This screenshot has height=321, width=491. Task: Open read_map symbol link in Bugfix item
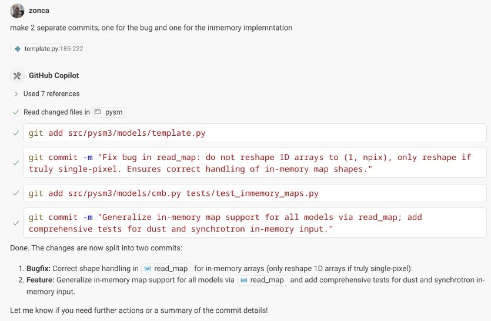pyautogui.click(x=166, y=269)
